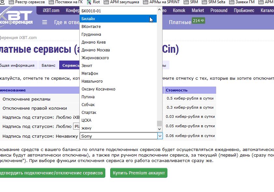Open the Платные section link
Image resolution: width=274 pixels, height=192 pixels.
pyautogui.click(x=180, y=22)
